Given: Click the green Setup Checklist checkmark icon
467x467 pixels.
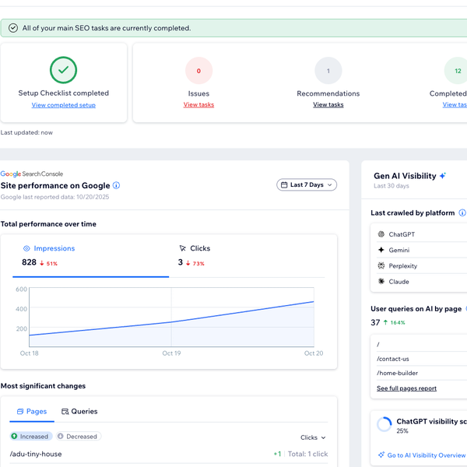Looking at the screenshot, I should click(64, 70).
